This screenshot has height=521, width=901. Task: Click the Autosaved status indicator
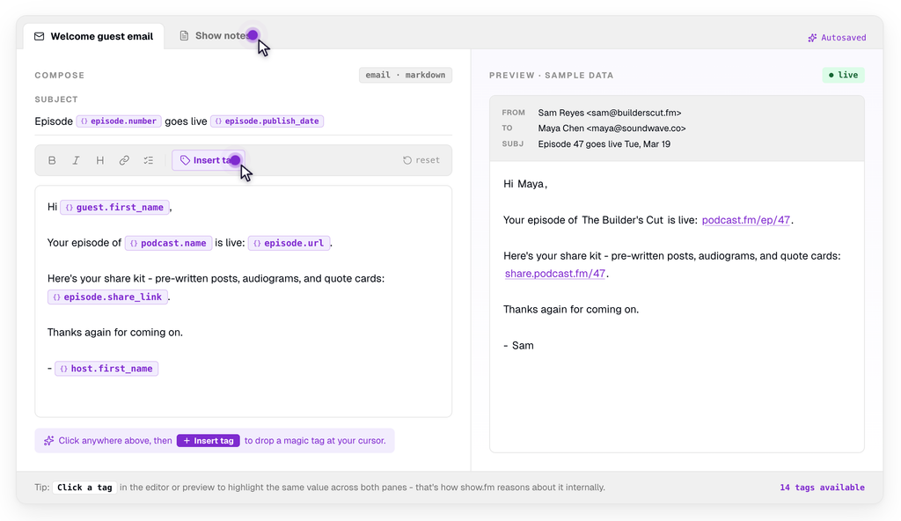837,38
